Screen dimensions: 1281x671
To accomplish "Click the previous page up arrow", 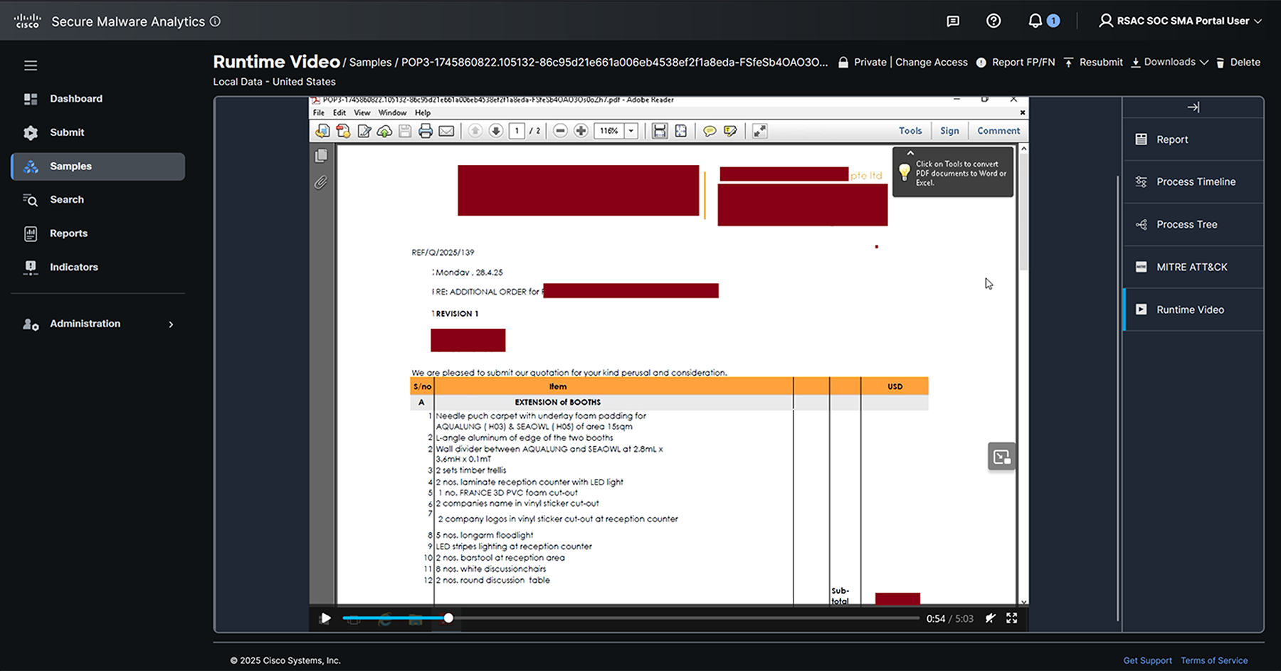I will 475,131.
